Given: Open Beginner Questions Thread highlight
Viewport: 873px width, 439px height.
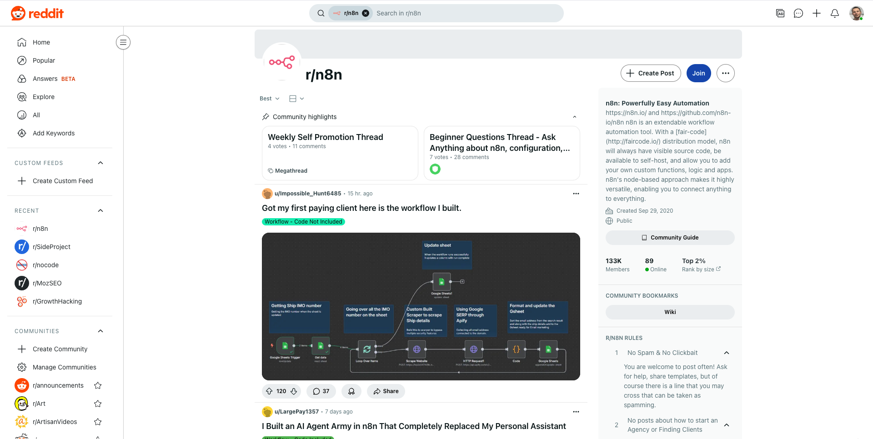Looking at the screenshot, I should [502, 153].
